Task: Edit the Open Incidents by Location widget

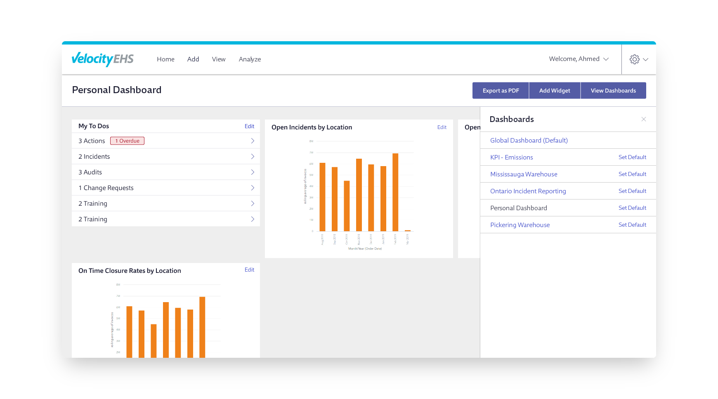Action: (442, 127)
